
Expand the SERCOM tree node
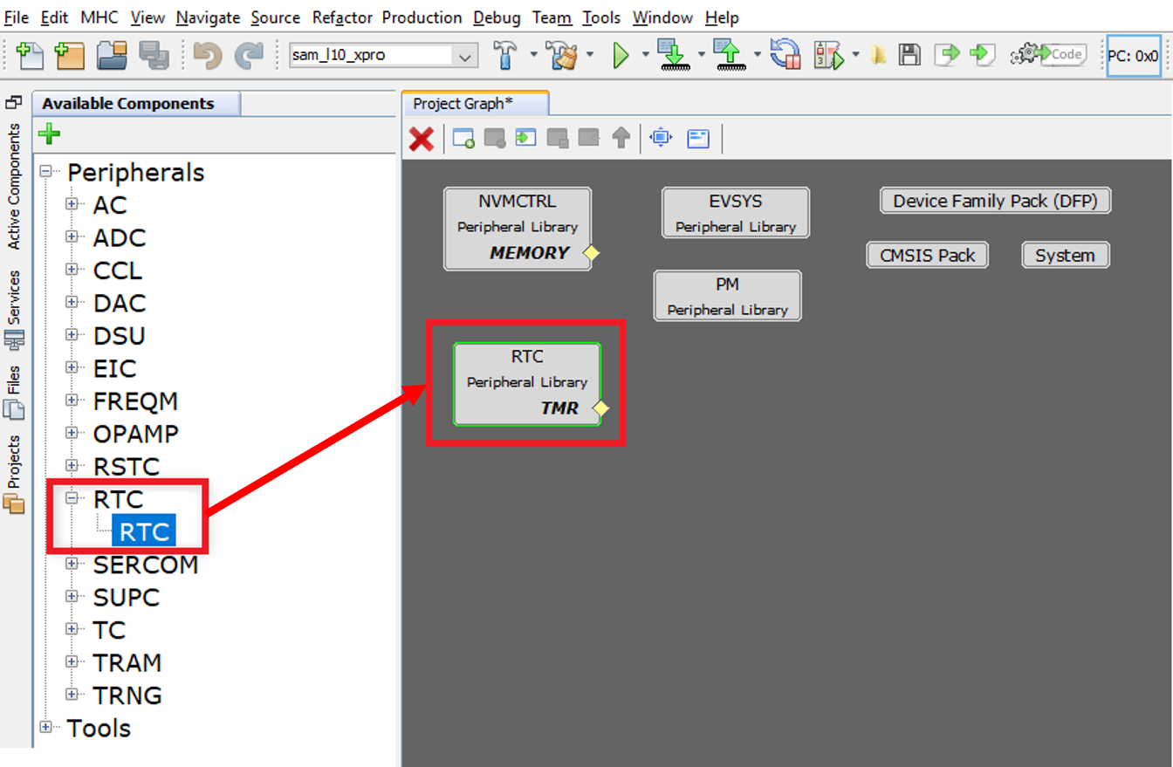pyautogui.click(x=72, y=565)
